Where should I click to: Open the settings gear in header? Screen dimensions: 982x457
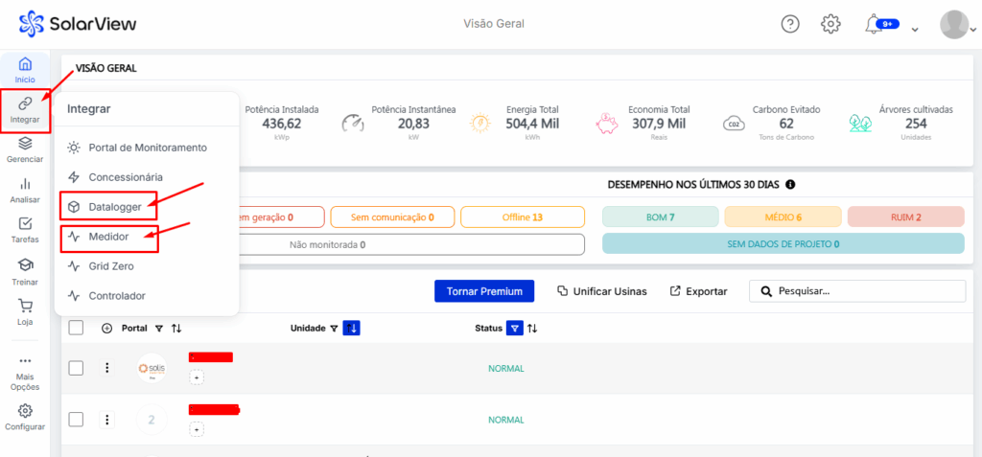[x=830, y=24]
